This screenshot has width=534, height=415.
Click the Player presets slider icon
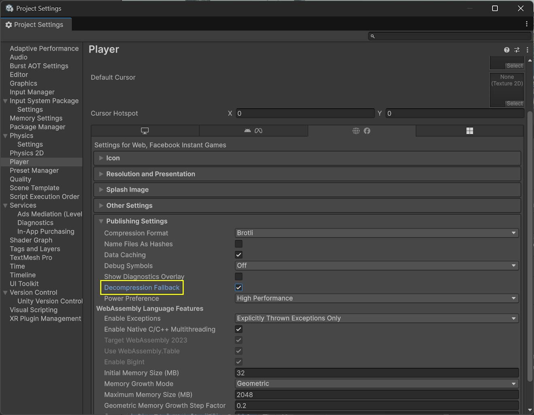pos(517,50)
